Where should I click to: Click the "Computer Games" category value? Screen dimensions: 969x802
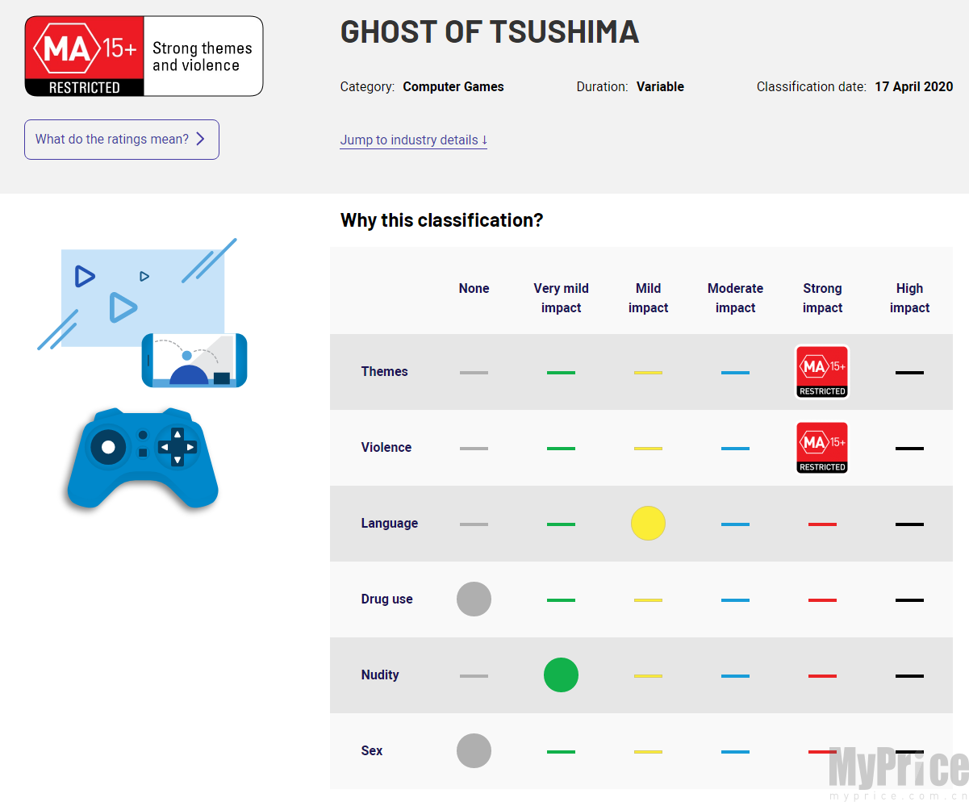(x=453, y=87)
